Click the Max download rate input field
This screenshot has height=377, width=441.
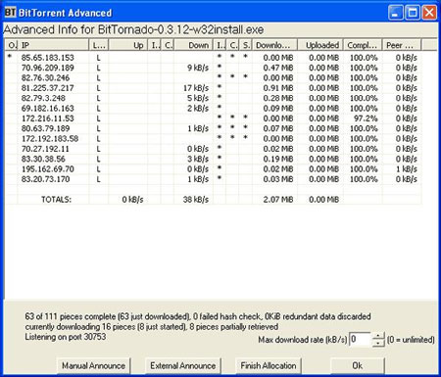(x=360, y=340)
